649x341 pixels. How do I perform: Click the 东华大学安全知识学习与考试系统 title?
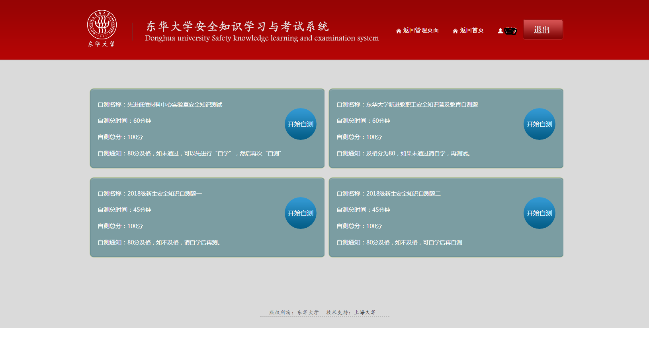point(237,26)
